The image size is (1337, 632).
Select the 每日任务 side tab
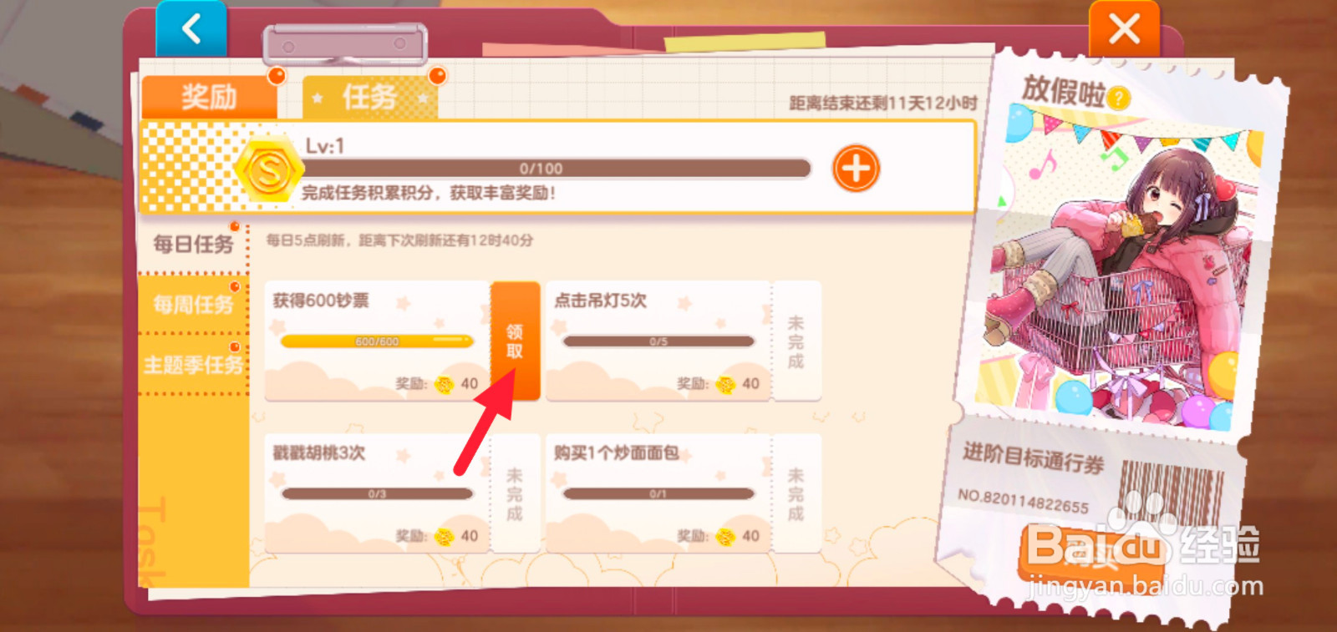pyautogui.click(x=193, y=244)
